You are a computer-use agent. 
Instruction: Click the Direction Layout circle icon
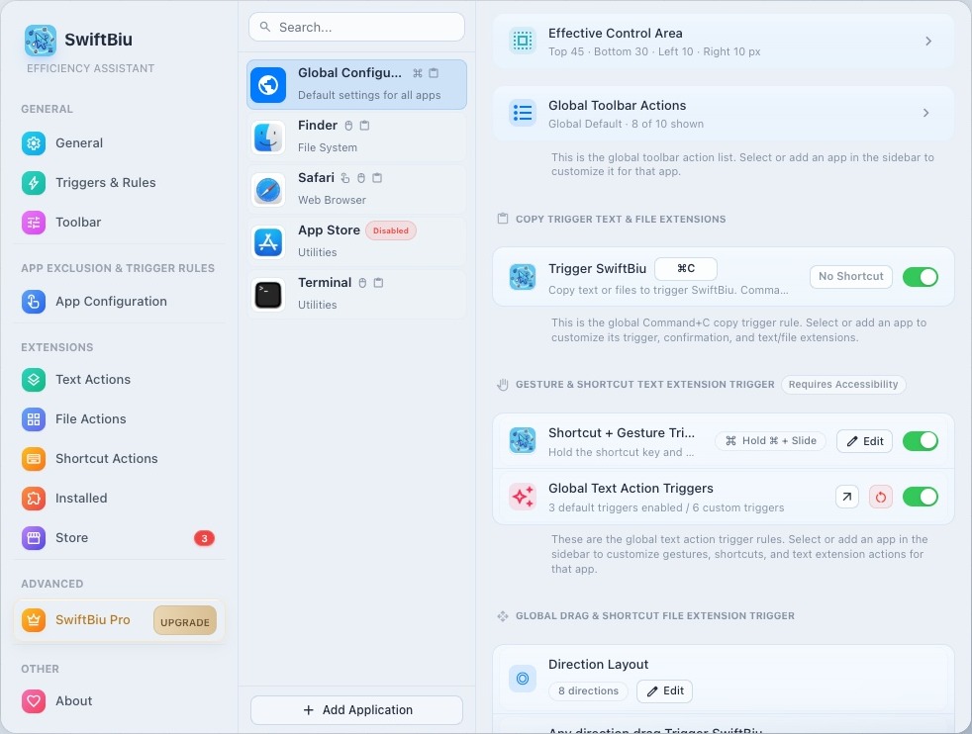(x=523, y=679)
